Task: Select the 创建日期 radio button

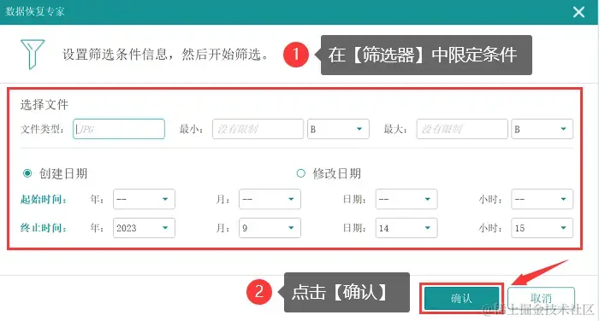Action: 27,173
